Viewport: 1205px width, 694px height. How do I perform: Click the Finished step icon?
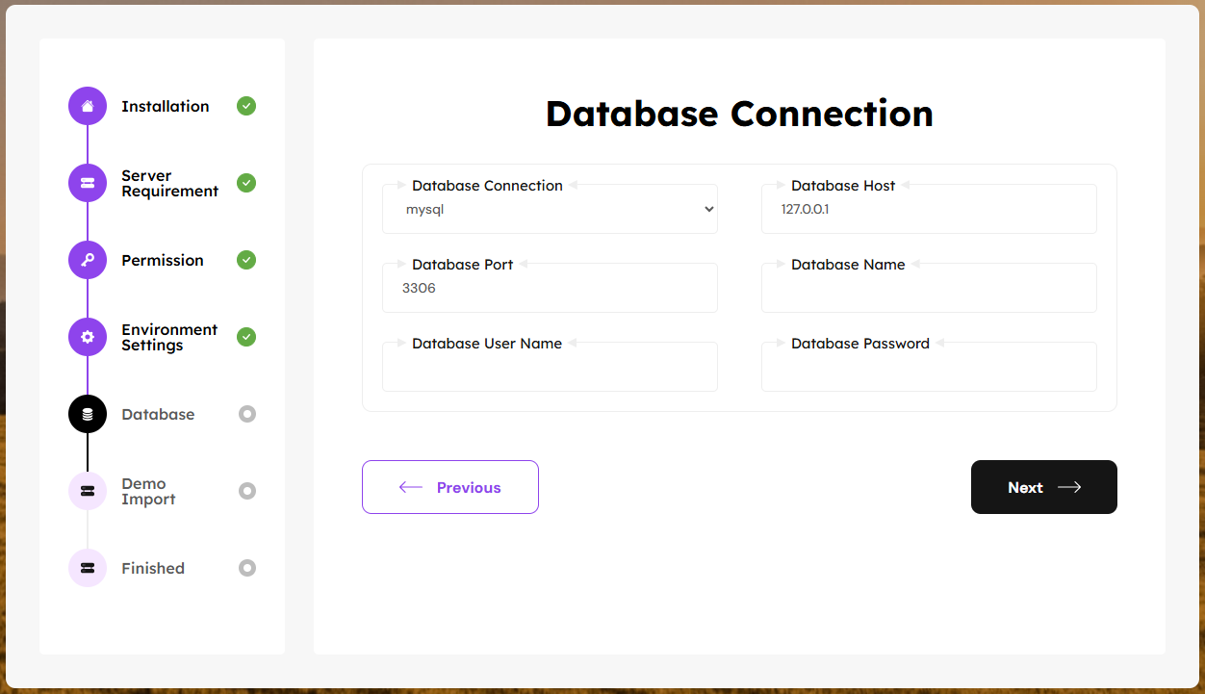tap(88, 568)
